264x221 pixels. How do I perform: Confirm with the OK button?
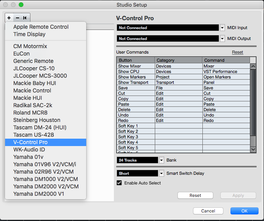(244, 211)
